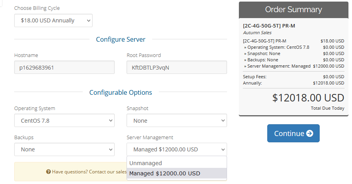Click the Hostname input field
352x184 pixels.
[x=64, y=67]
